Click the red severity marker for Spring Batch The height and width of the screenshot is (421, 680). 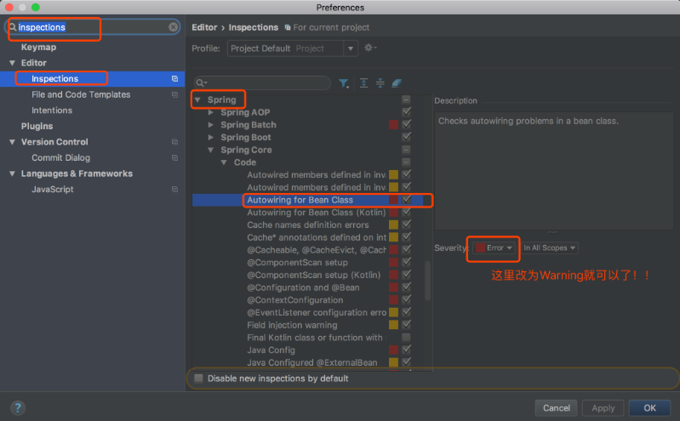click(x=393, y=125)
